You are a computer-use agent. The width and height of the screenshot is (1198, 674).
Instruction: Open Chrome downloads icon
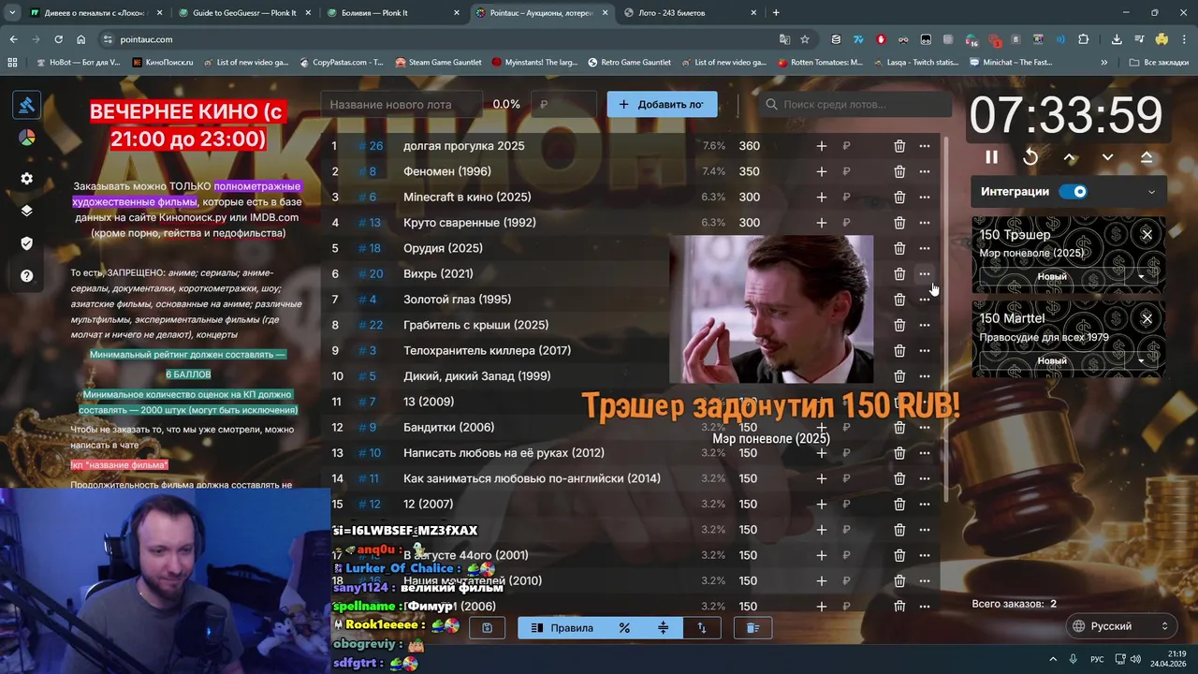tap(1117, 39)
